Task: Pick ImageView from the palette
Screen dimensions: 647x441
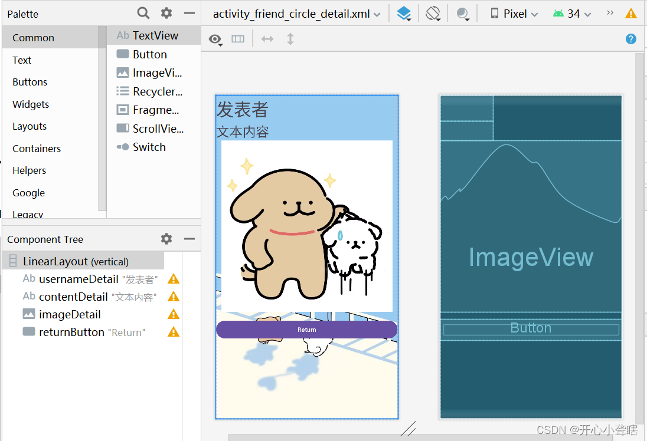Action: [x=154, y=73]
